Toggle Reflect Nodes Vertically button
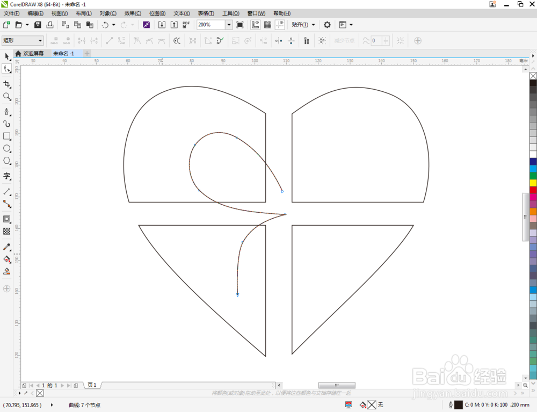Screen dimensions: 537x412 click(x=291, y=41)
